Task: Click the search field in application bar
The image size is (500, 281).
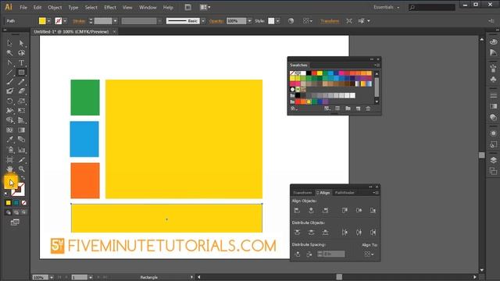Action: click(x=432, y=7)
